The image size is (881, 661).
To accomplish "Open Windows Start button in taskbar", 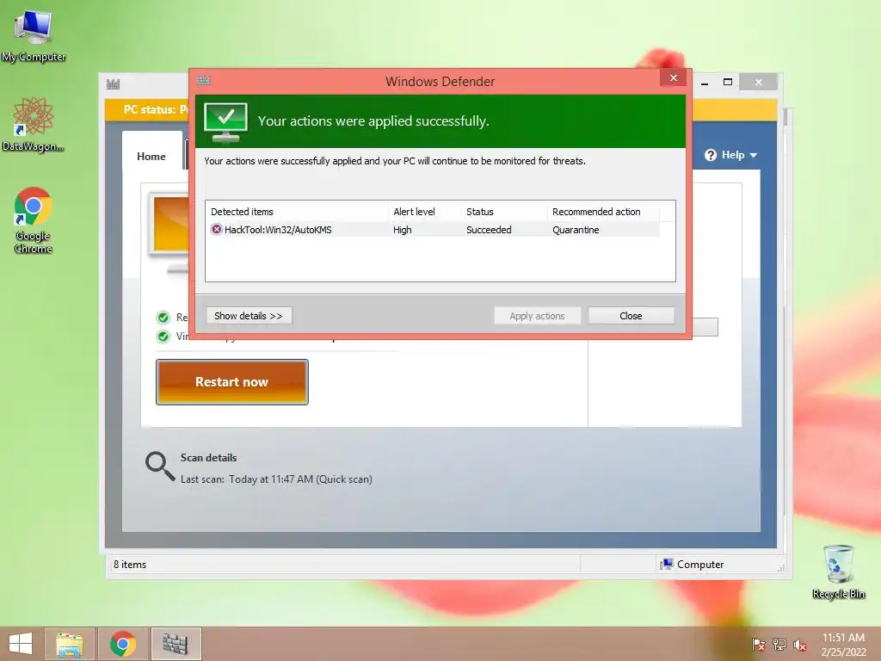I will point(21,644).
